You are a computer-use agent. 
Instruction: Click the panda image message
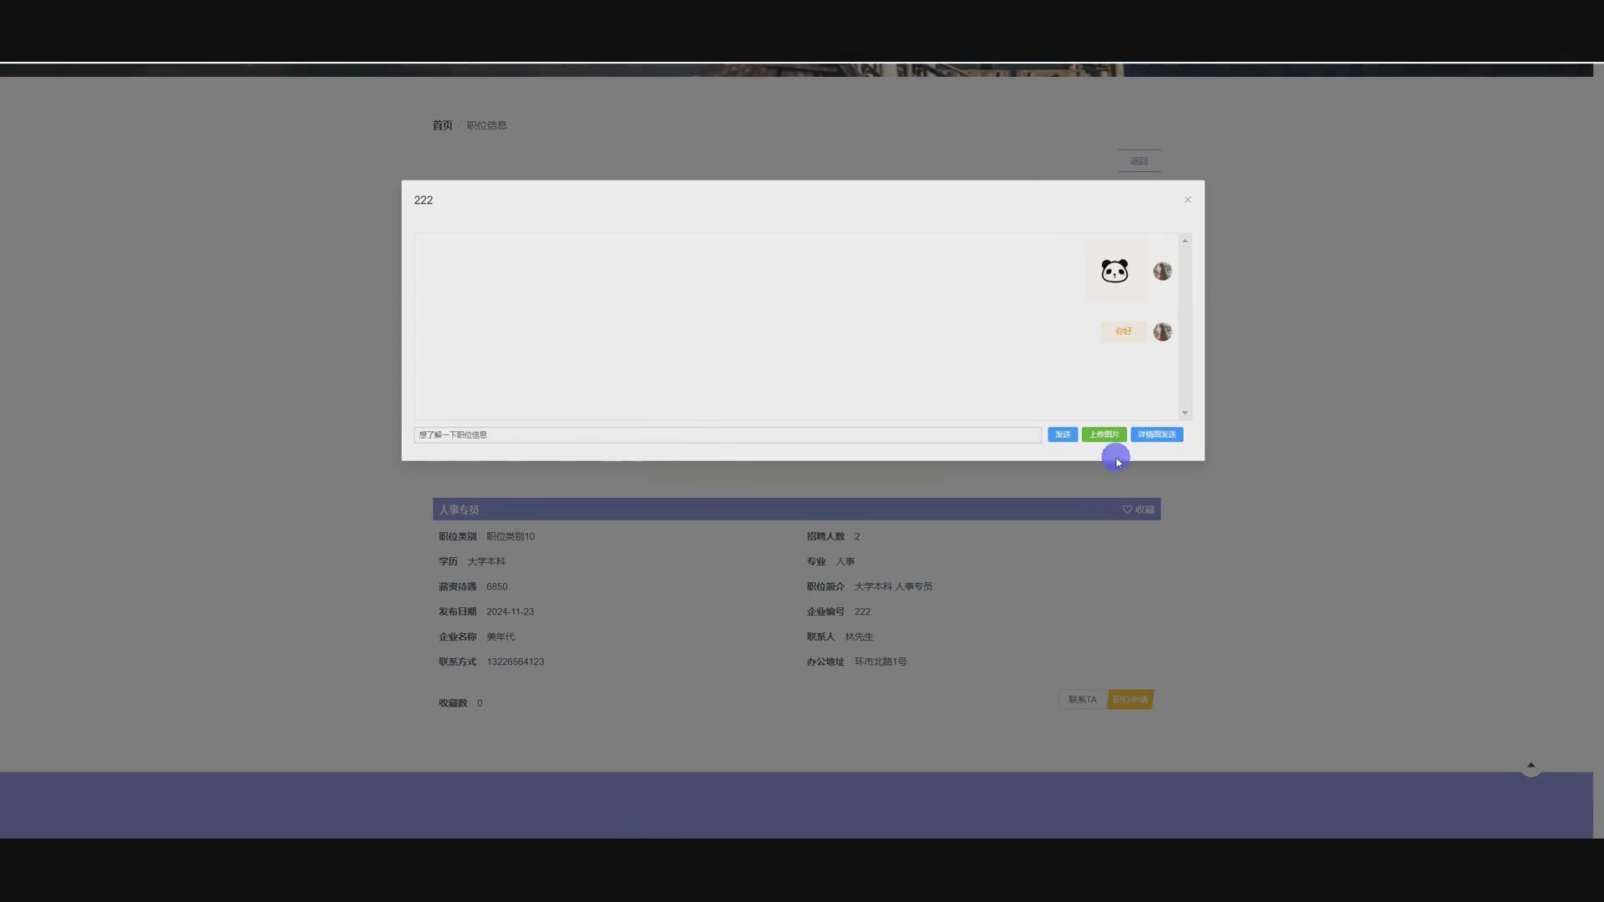pyautogui.click(x=1114, y=271)
